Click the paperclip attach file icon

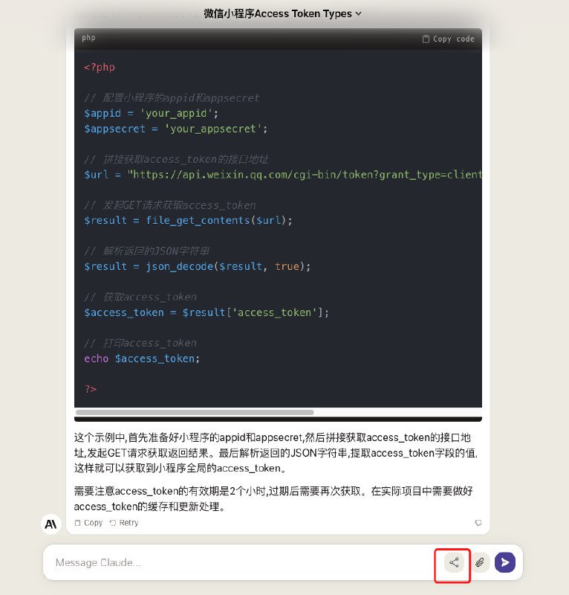pyautogui.click(x=480, y=562)
